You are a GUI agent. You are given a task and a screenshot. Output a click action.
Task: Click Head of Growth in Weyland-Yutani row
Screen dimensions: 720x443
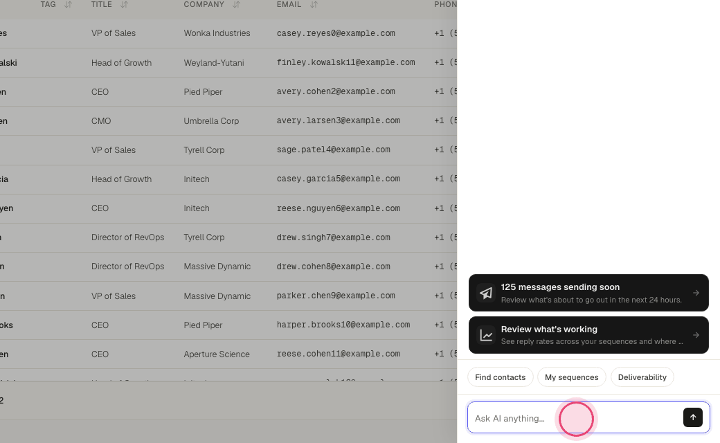(x=121, y=63)
